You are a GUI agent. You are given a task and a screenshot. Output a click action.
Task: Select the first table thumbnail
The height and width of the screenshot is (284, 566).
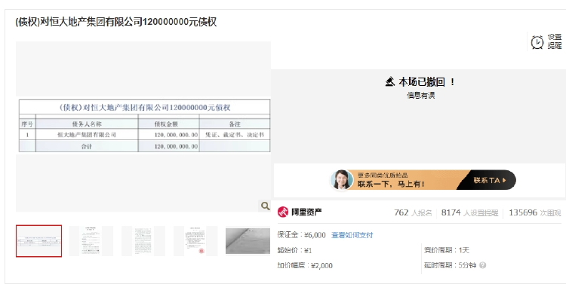click(x=38, y=241)
